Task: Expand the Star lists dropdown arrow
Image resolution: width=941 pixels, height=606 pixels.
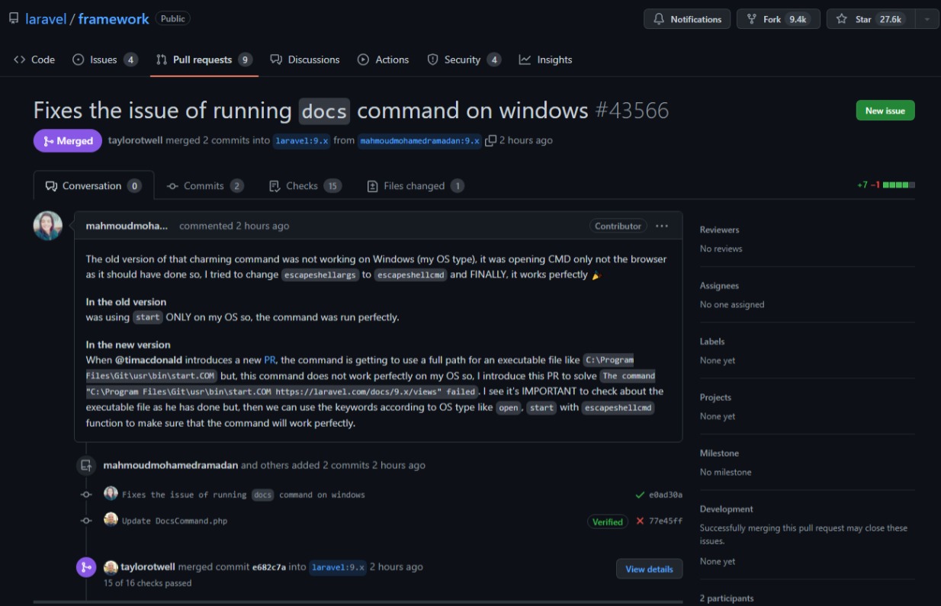Action: coord(927,19)
